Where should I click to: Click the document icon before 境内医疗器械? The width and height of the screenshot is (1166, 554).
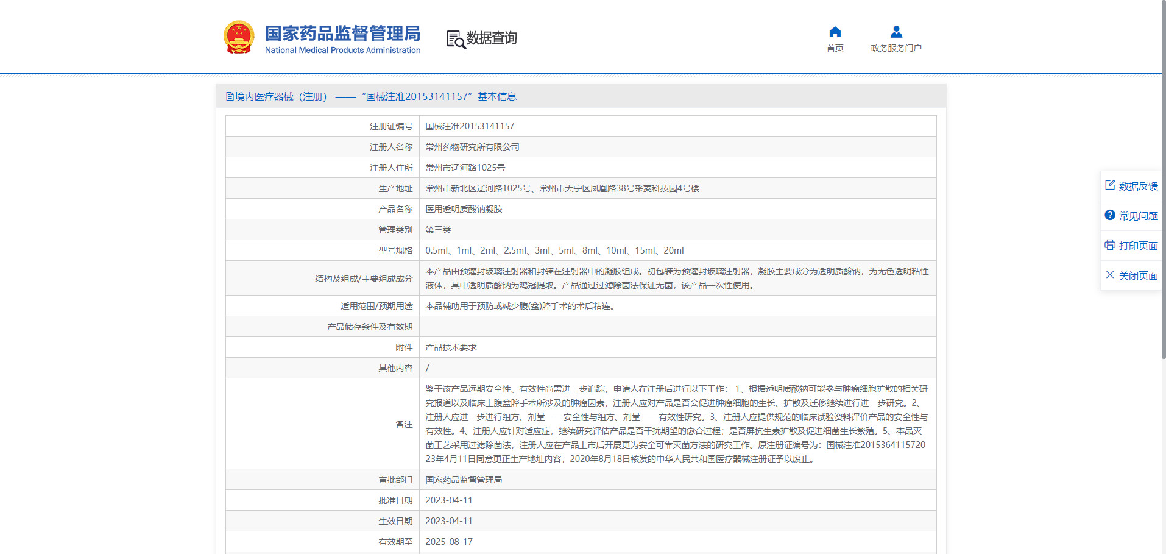pyautogui.click(x=230, y=96)
